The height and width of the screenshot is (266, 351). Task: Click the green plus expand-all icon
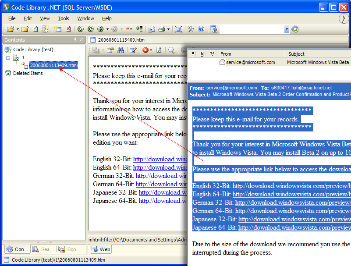pos(139,29)
